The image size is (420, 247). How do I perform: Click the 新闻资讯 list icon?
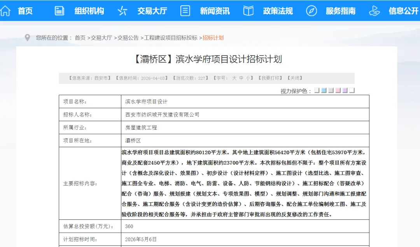[185, 11]
